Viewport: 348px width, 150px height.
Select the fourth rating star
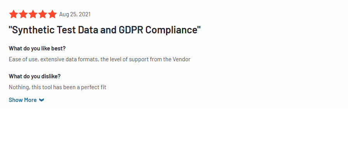pos(43,14)
